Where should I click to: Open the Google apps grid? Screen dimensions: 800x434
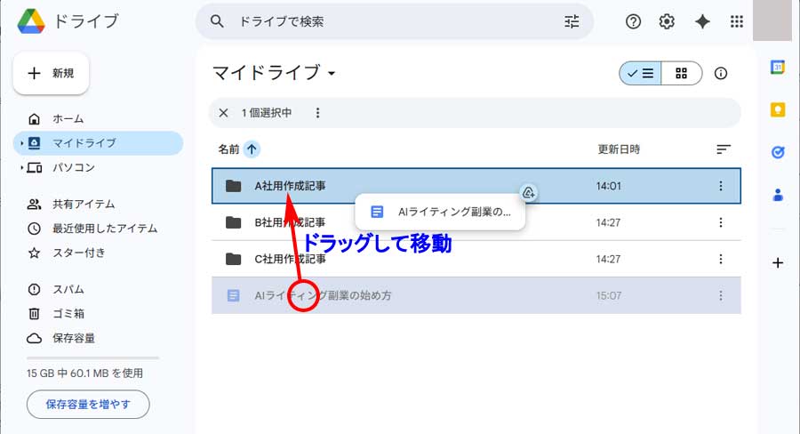coord(736,22)
